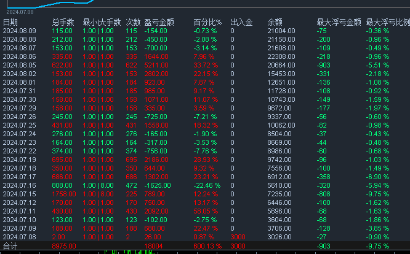Select the 日期 column header

point(10,23)
